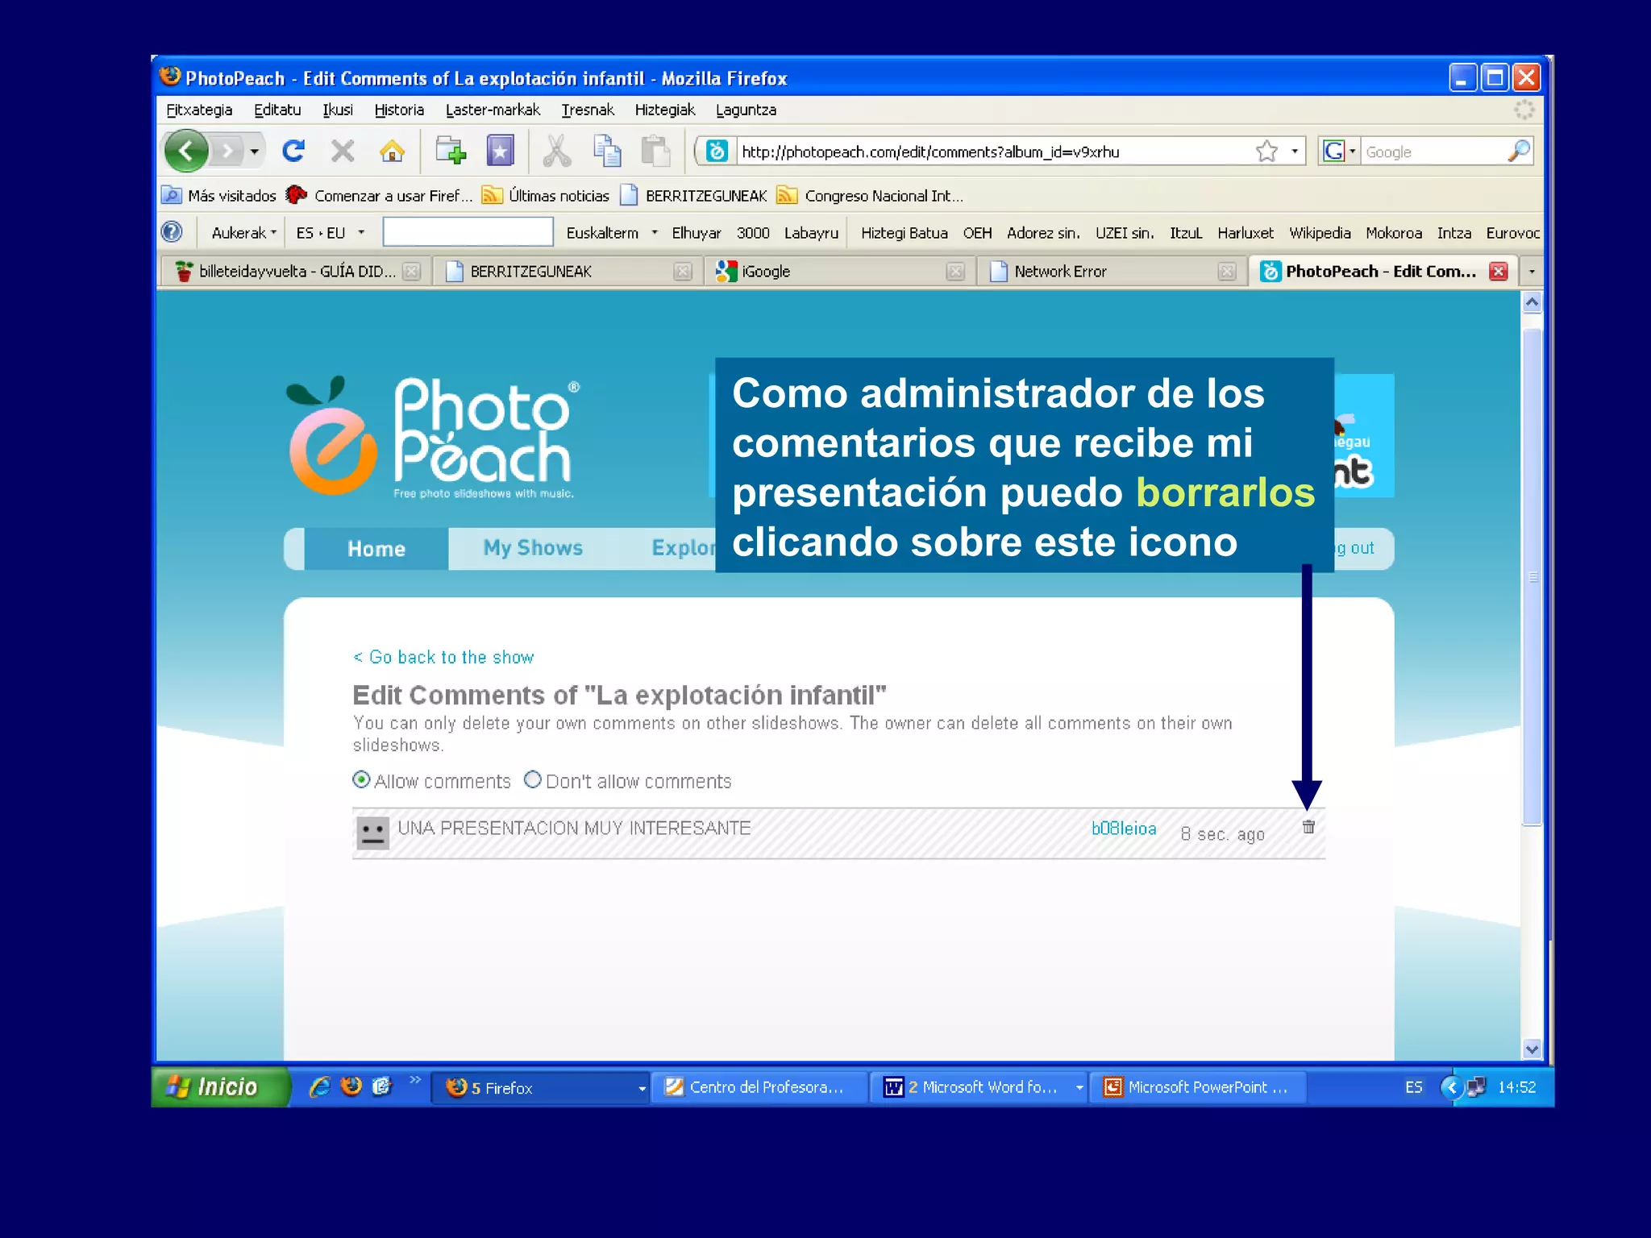Click the Stop loading X icon
1651x1238 pixels.
343,151
